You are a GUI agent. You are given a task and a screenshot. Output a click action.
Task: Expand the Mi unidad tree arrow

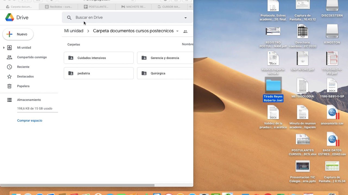coord(4,48)
